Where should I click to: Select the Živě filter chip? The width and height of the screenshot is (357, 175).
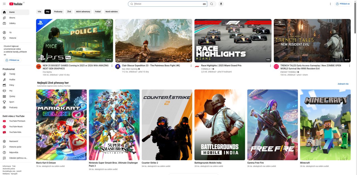point(69,12)
